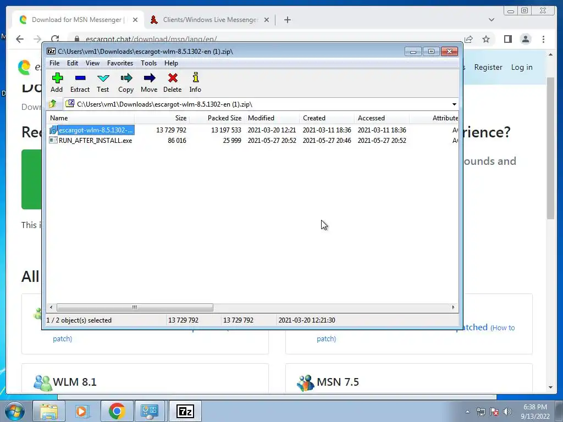Click the 86 016 size cell
563x422 pixels.
pyautogui.click(x=176, y=140)
